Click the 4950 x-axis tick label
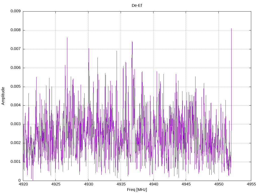258x193 pixels. tap(219, 184)
